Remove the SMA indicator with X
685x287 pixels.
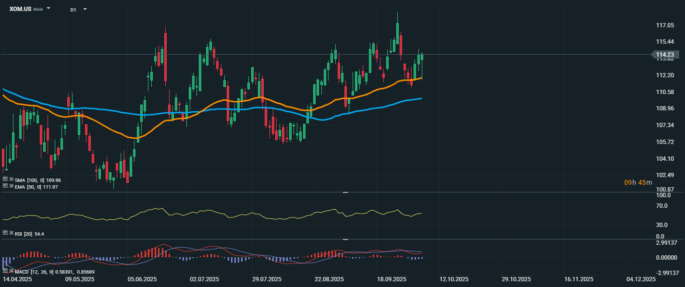click(x=12, y=179)
